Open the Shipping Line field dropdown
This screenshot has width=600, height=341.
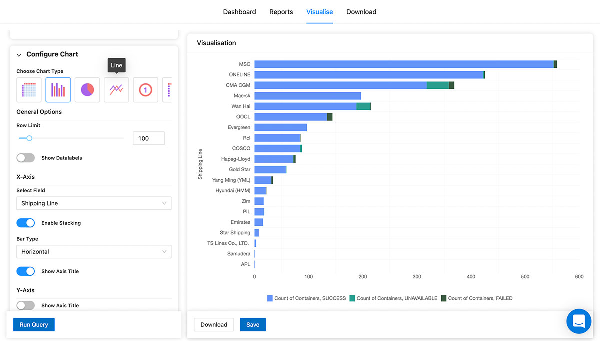pyautogui.click(x=94, y=203)
